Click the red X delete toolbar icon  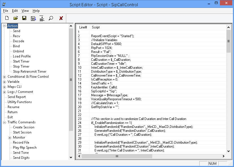pos(61,18)
